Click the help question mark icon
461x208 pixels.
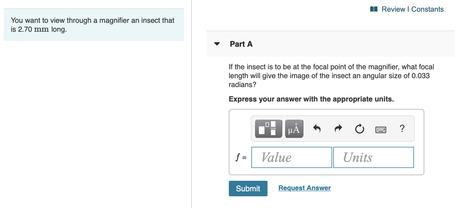click(x=402, y=128)
